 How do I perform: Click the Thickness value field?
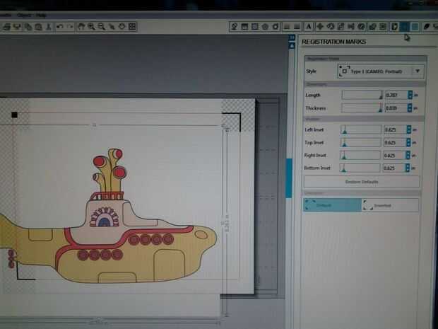click(396, 108)
